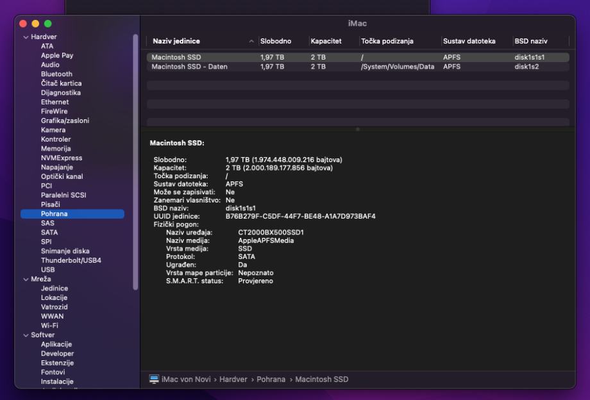Viewport: 590px width, 400px height.
Task: Show Memorija details
Action: click(56, 149)
